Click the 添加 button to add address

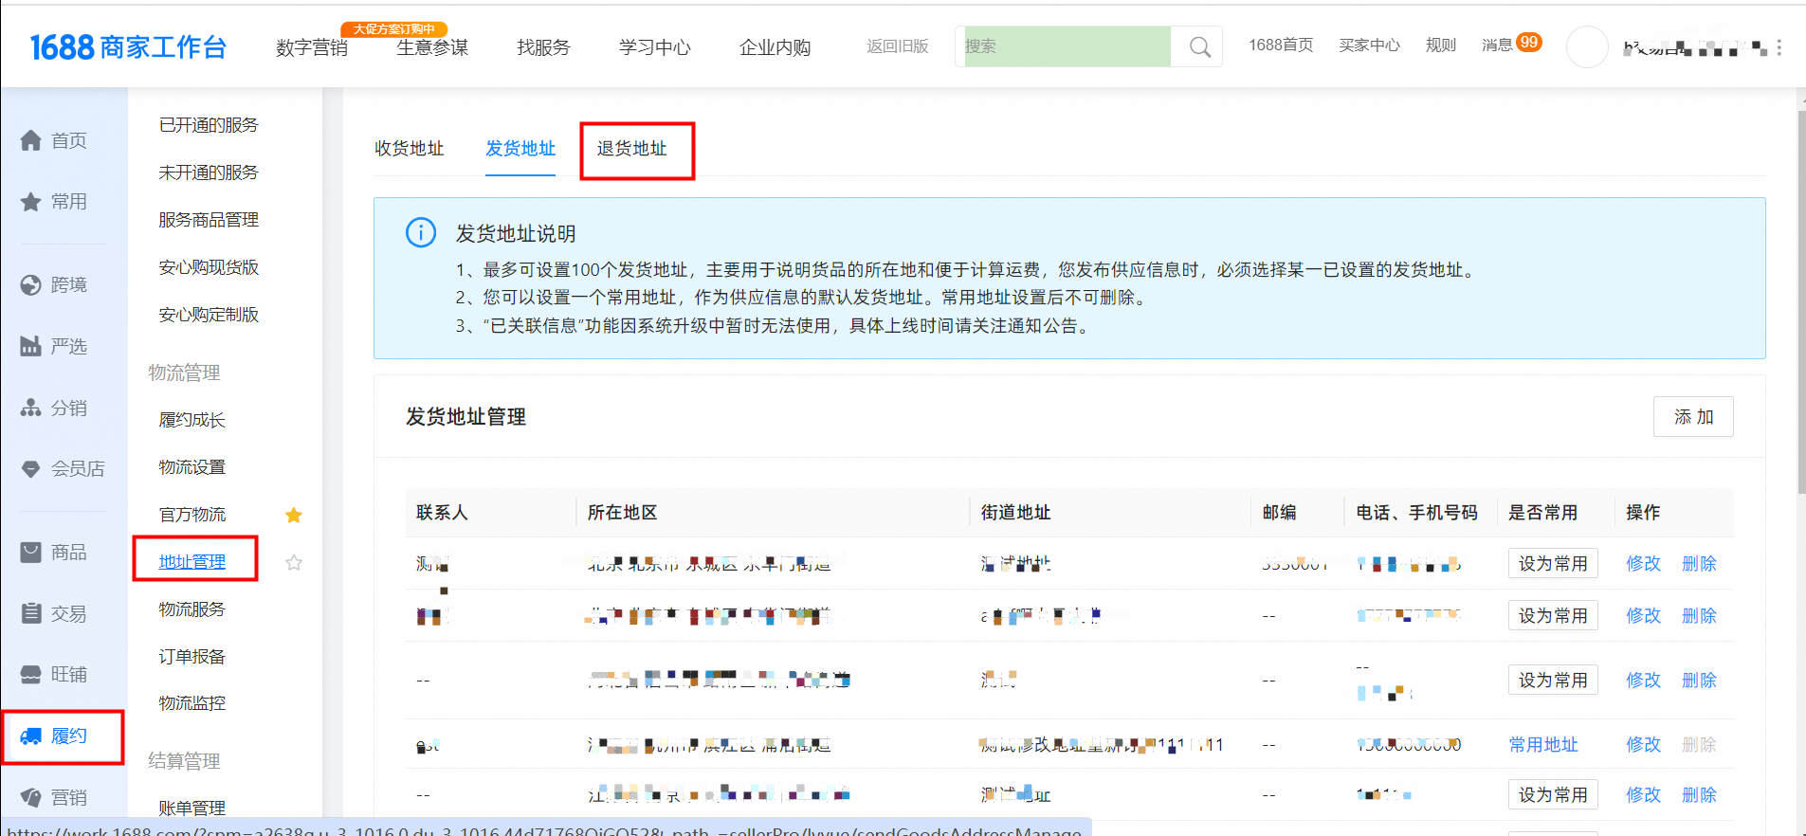point(1692,417)
